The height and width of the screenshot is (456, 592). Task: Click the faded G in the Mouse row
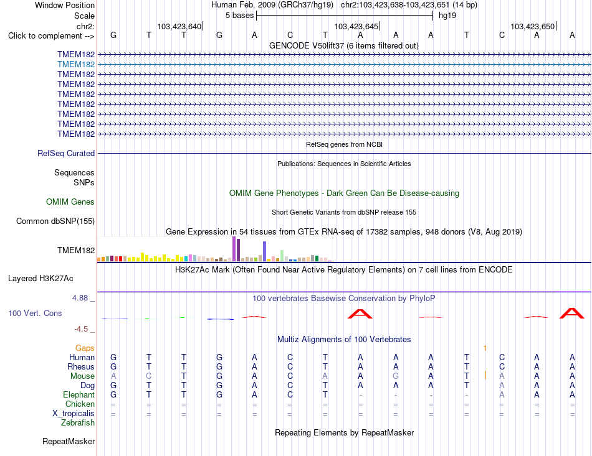[396, 376]
